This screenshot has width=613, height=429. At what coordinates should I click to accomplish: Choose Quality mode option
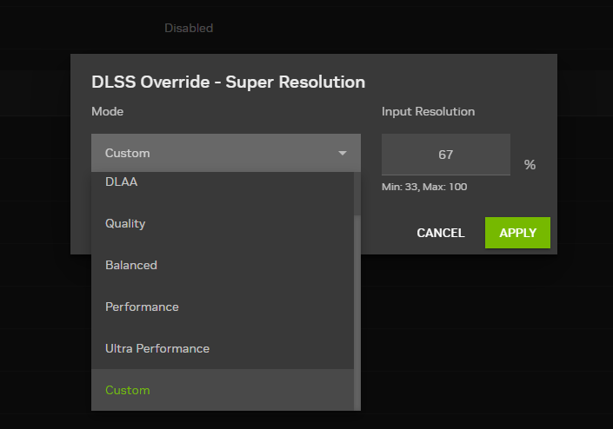click(x=223, y=223)
